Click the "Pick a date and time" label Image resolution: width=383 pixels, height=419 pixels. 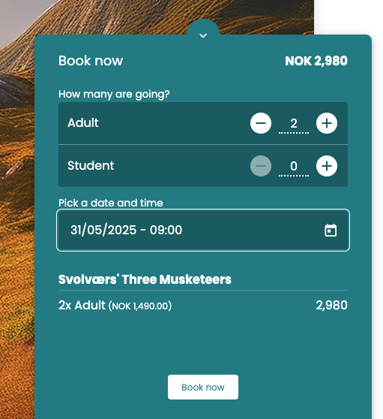click(x=111, y=203)
